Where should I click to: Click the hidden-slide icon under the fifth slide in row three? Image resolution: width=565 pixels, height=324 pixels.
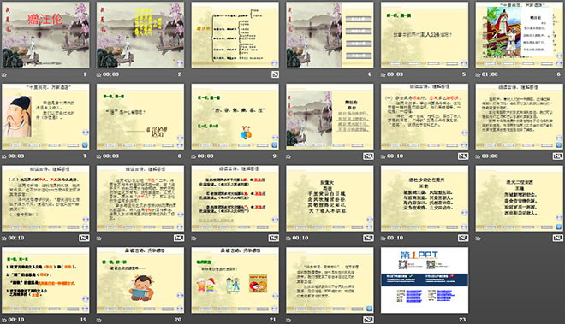[x=463, y=238]
